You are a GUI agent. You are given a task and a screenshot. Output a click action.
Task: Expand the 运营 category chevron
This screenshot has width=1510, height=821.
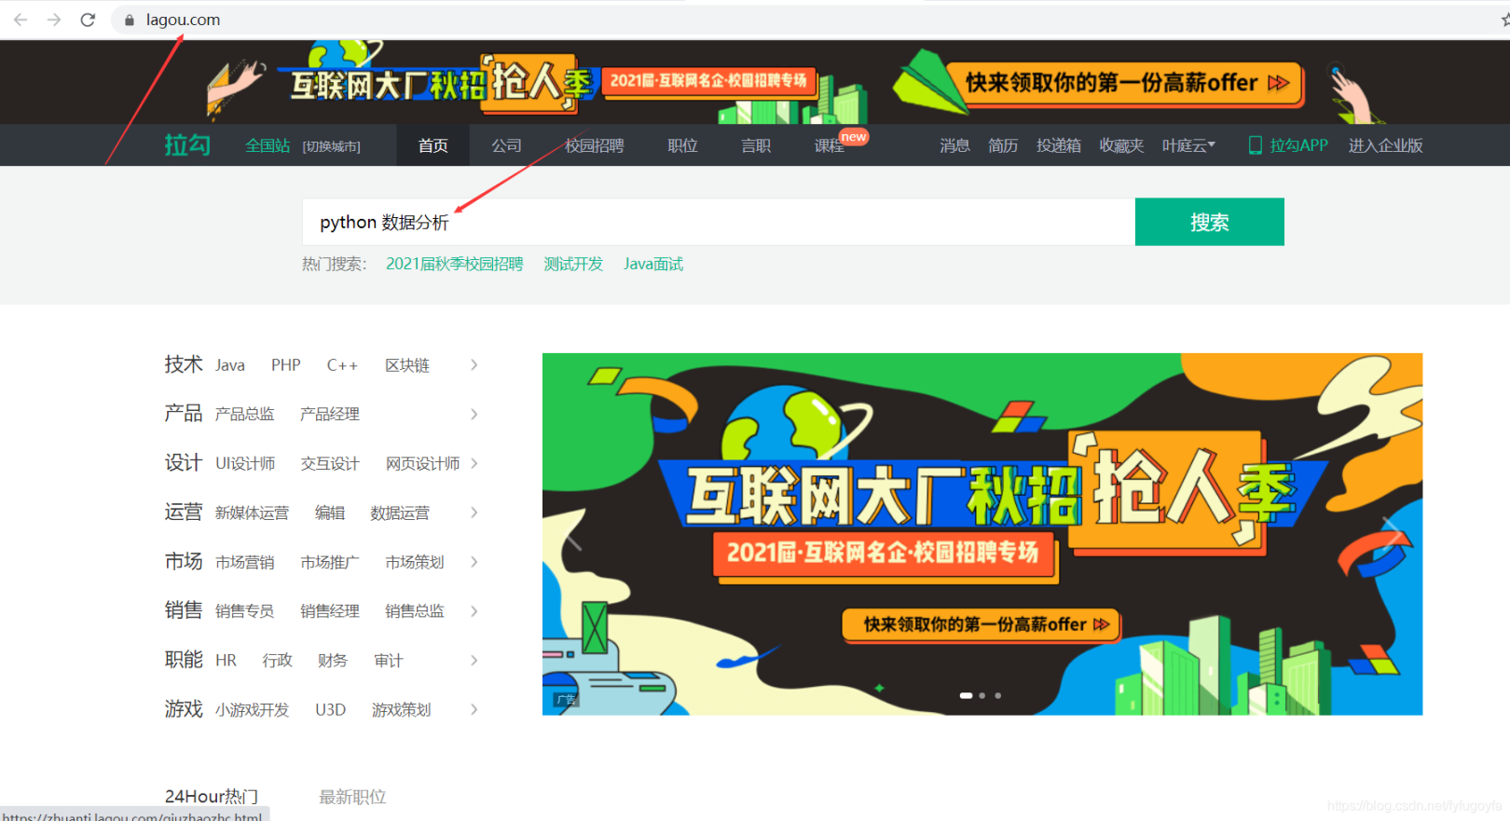coord(474,513)
